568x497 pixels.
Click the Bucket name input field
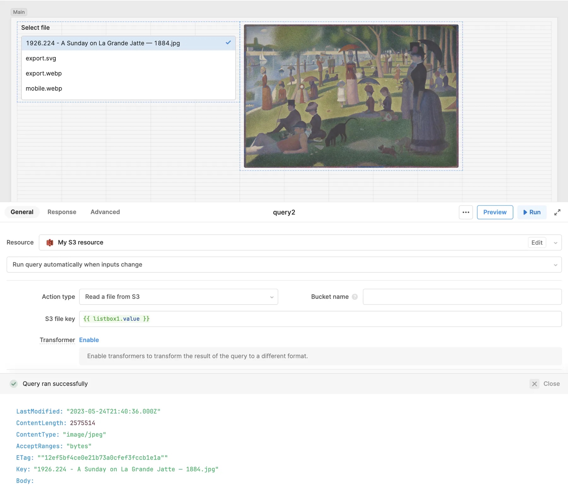click(462, 297)
